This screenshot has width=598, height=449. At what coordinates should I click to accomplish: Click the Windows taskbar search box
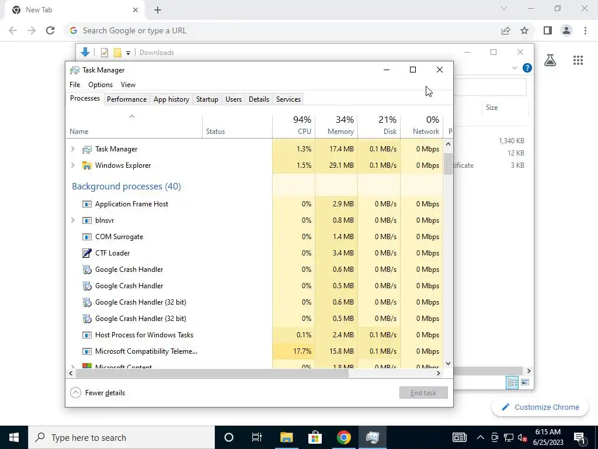[x=121, y=437]
